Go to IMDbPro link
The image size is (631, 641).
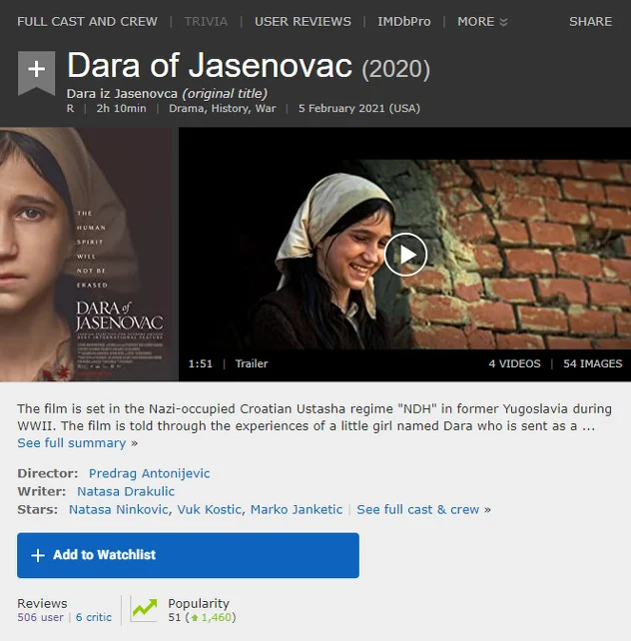tap(403, 21)
